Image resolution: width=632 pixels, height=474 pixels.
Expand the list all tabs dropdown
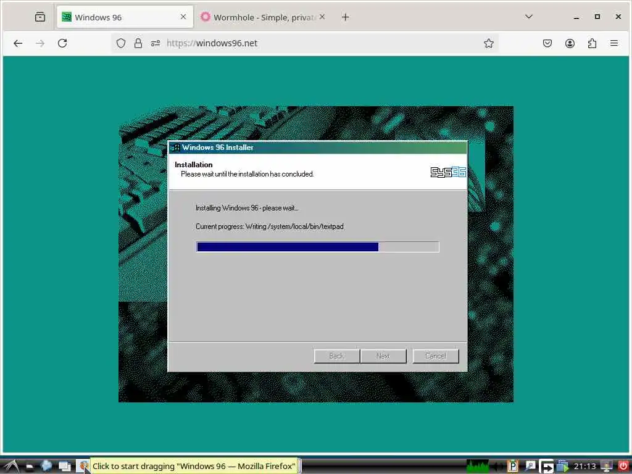(x=529, y=17)
